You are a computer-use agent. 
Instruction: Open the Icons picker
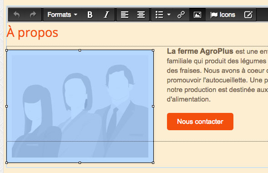pyautogui.click(x=222, y=15)
